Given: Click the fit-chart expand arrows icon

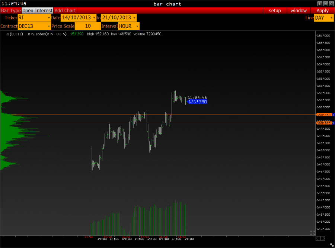Looking at the screenshot, I should (313, 233).
